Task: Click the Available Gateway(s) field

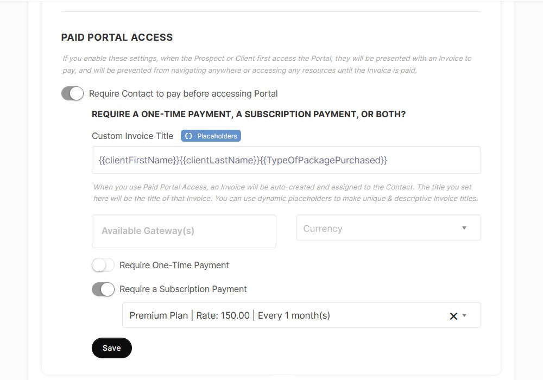Action: click(x=184, y=231)
